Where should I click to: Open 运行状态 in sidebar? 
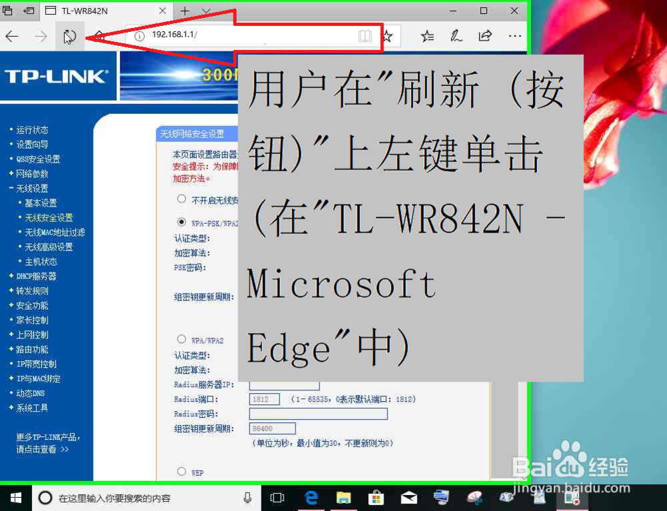[x=32, y=130]
